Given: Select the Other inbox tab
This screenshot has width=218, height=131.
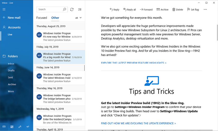Looking at the screenshot, I should tap(55, 18).
